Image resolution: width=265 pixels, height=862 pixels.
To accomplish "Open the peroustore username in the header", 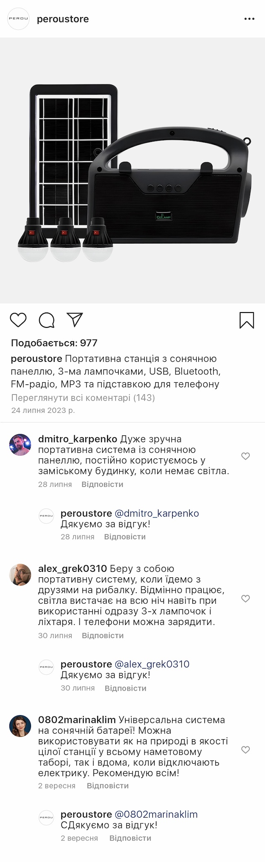I will click(63, 19).
